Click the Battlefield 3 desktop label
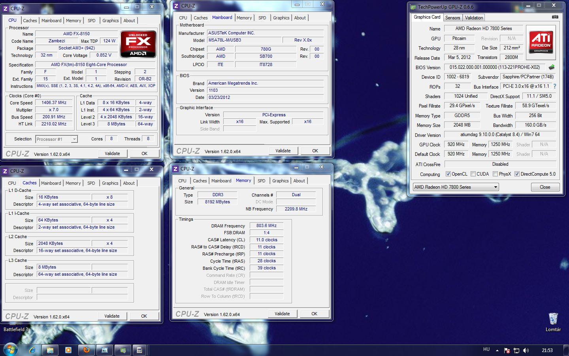 pyautogui.click(x=16, y=329)
